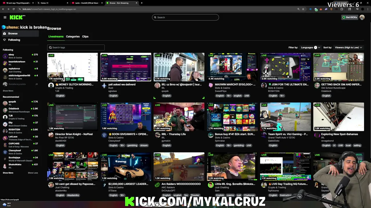Click the GETTING BACK GM stream title
Screen dimensions: 371x208
coord(341,84)
